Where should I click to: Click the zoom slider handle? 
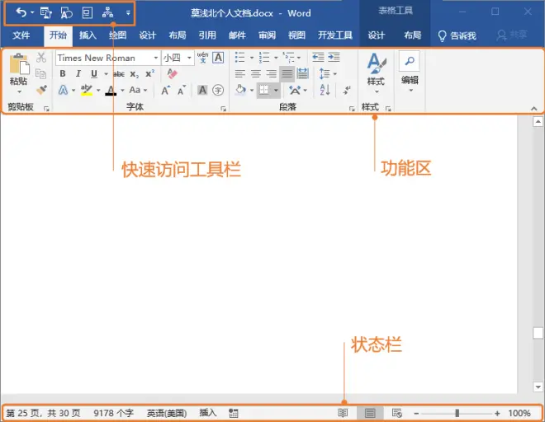point(457,413)
